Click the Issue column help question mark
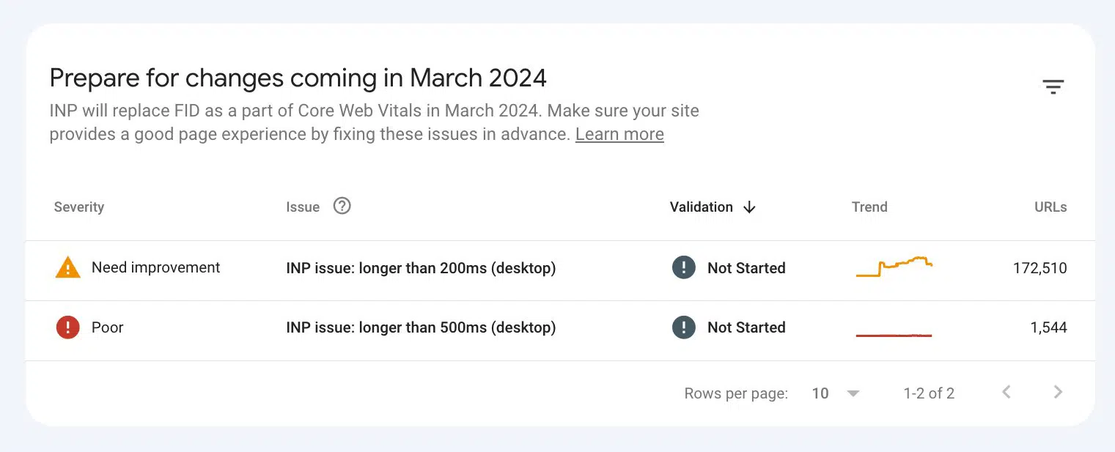 (342, 206)
